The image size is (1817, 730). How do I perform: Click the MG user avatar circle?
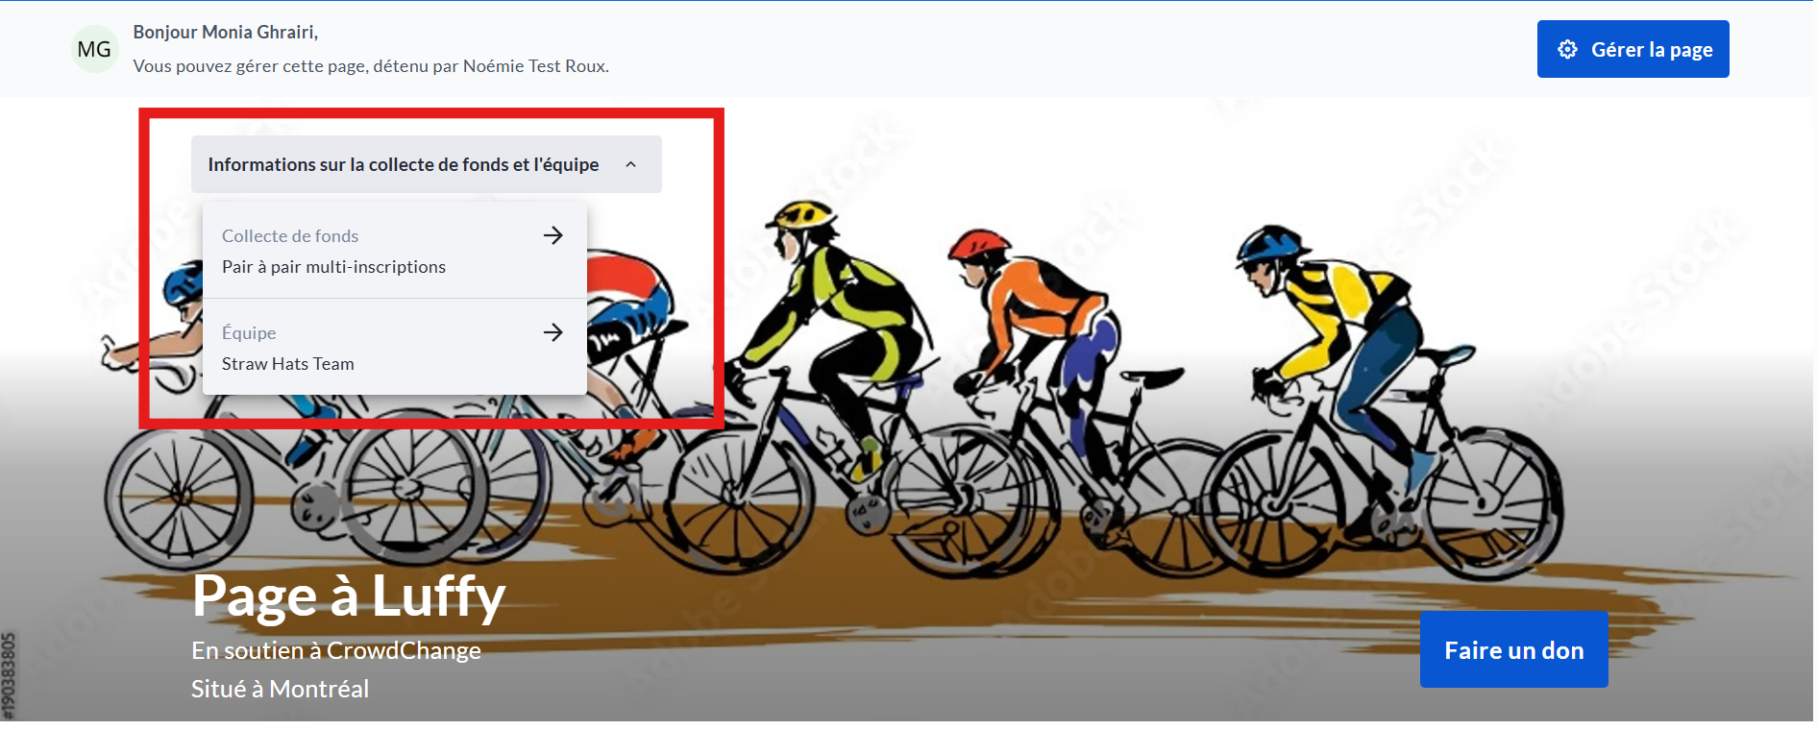[x=94, y=49]
